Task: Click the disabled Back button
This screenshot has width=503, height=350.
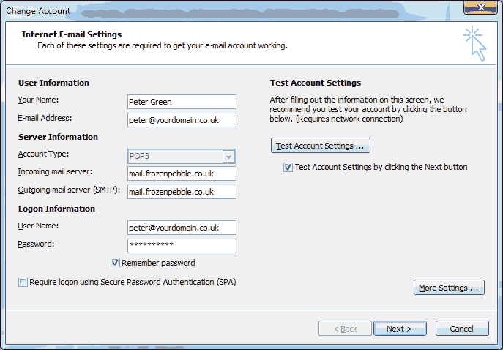Action: pos(345,329)
